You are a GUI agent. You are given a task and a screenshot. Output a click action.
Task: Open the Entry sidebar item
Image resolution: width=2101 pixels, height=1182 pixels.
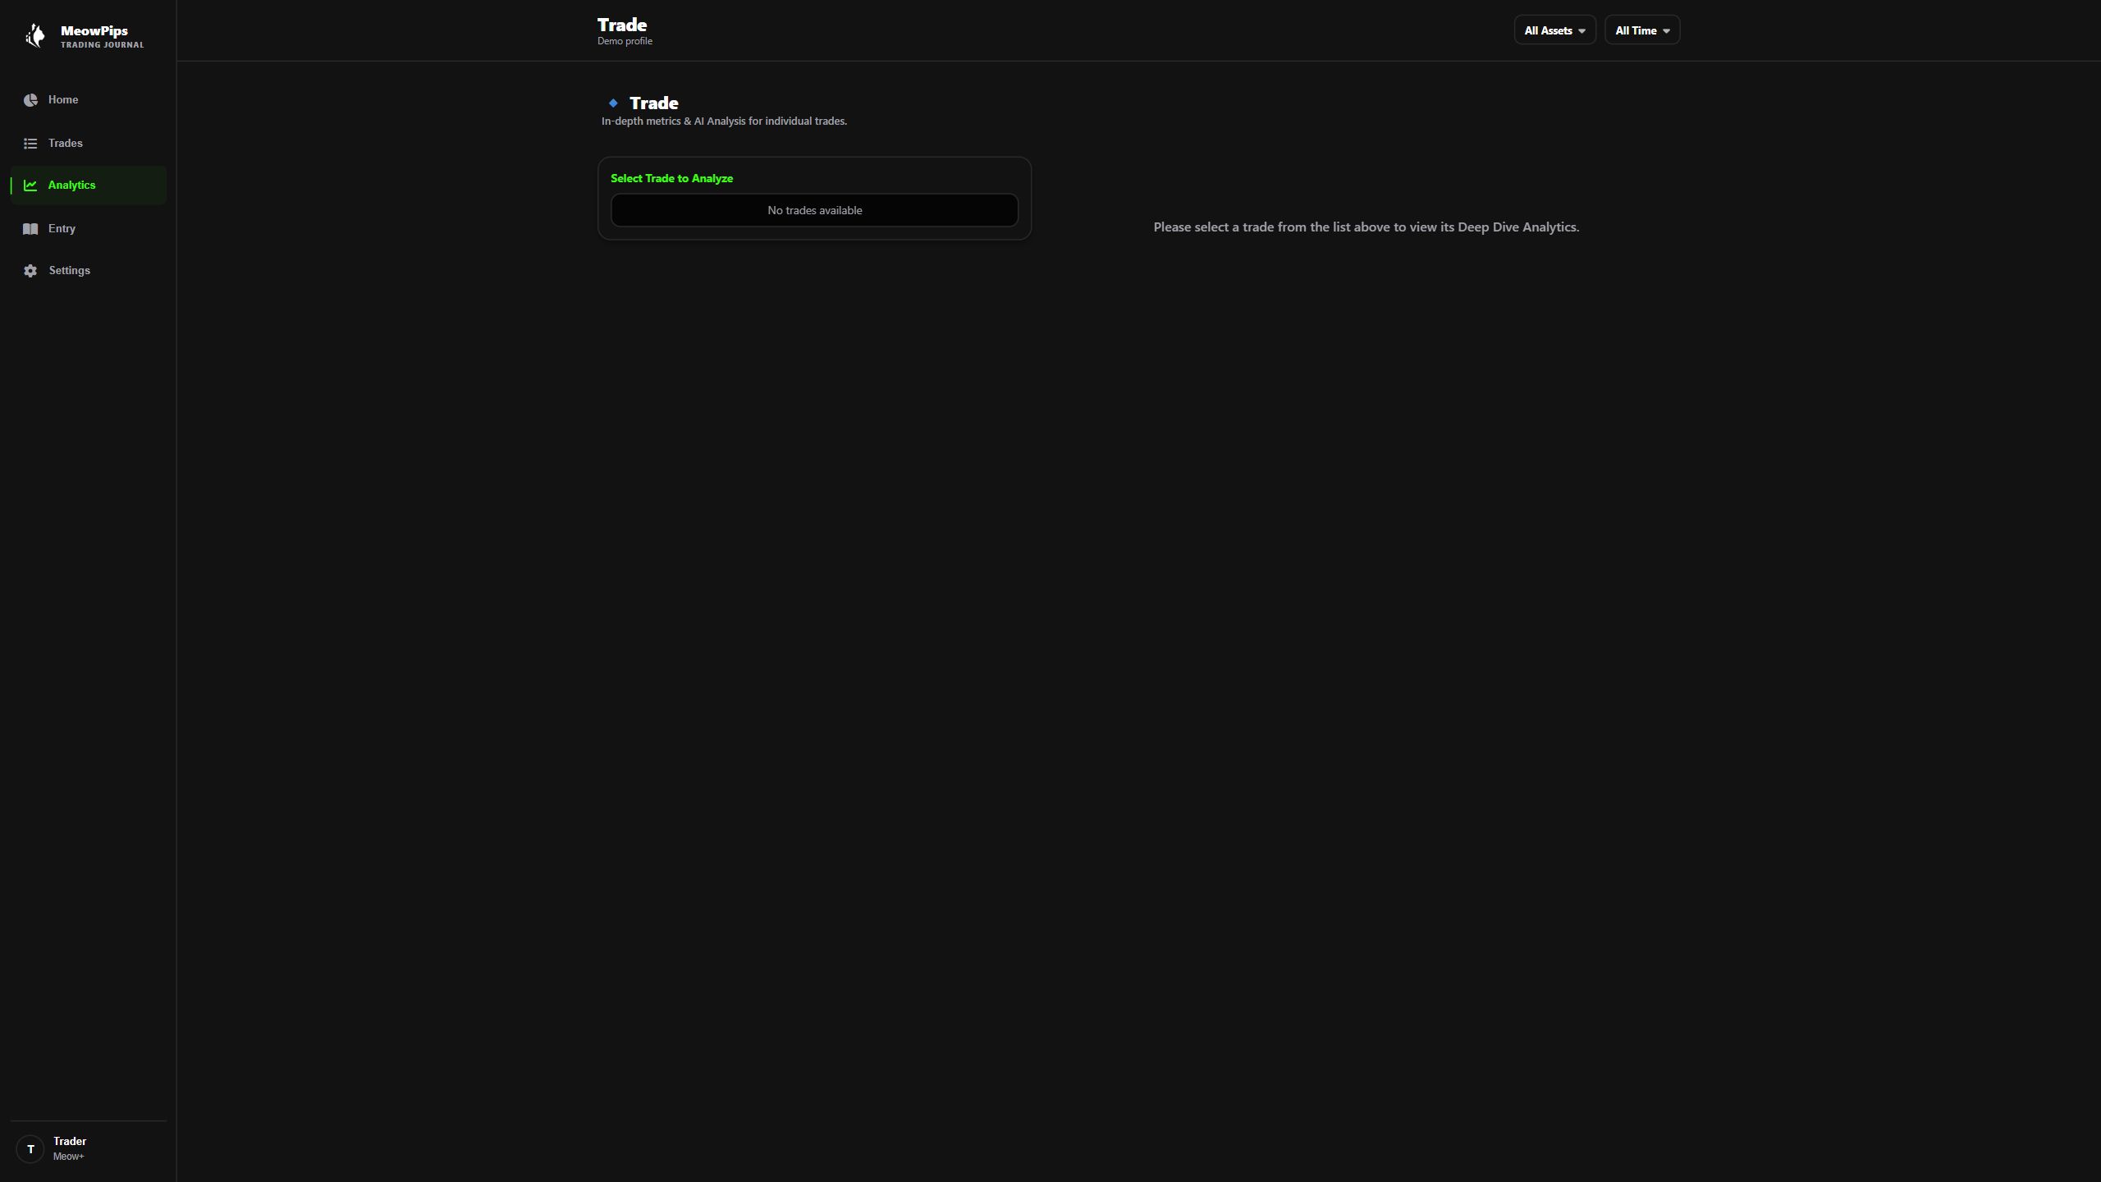(89, 229)
